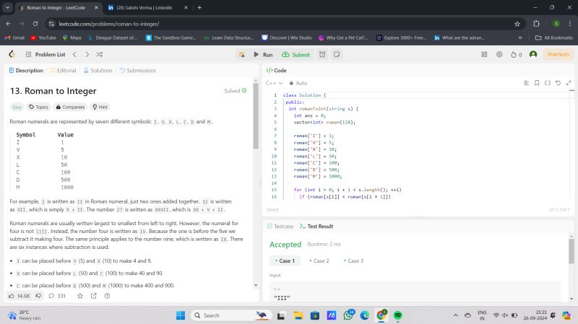578x324 pixels.
Task: Open the feedback help circle icon
Action: tap(107, 296)
